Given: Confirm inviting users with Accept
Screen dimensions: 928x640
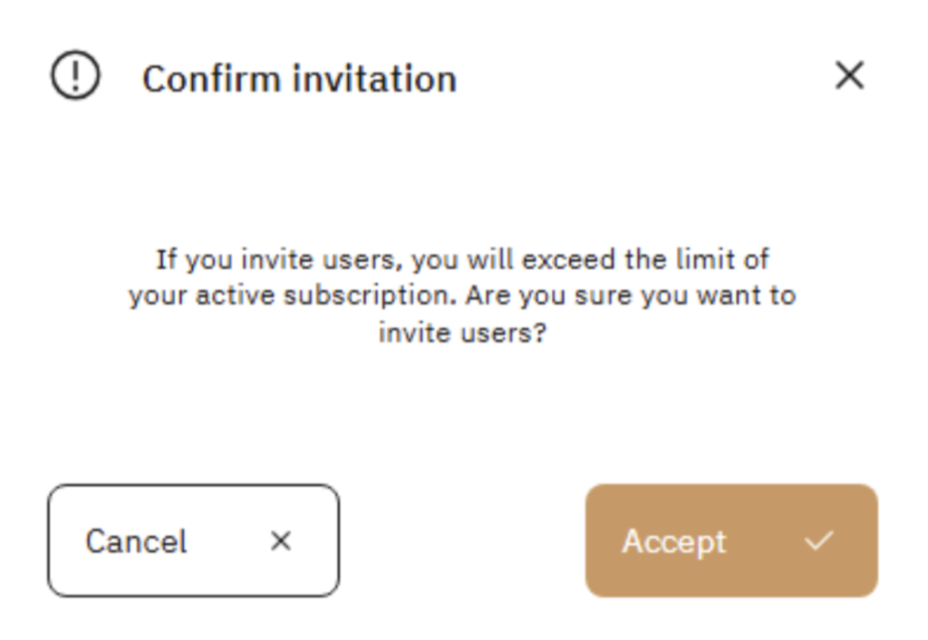Looking at the screenshot, I should tap(731, 541).
